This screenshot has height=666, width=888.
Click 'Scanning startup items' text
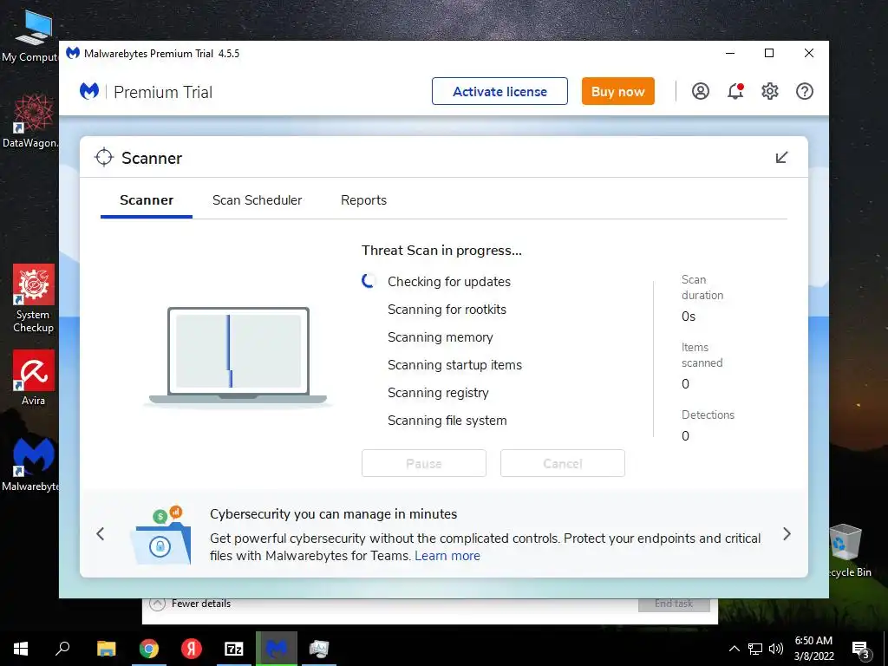click(x=454, y=365)
